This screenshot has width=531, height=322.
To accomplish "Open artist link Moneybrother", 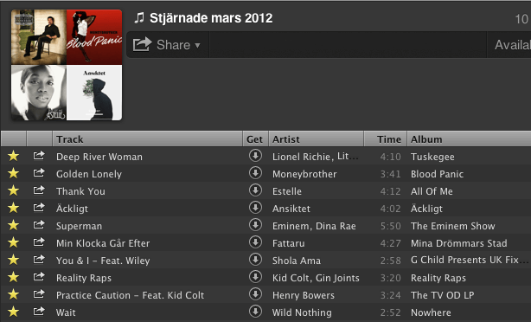I will [304, 174].
